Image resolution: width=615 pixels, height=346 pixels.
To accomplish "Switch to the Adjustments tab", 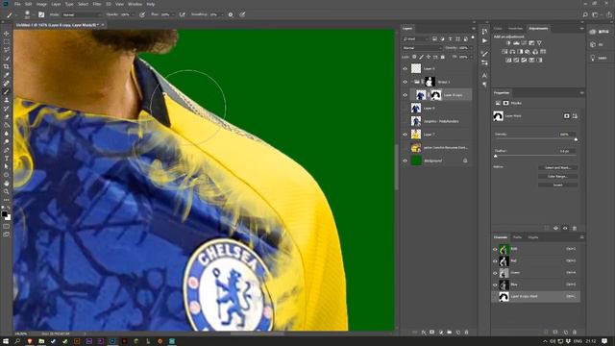I will 538,28.
